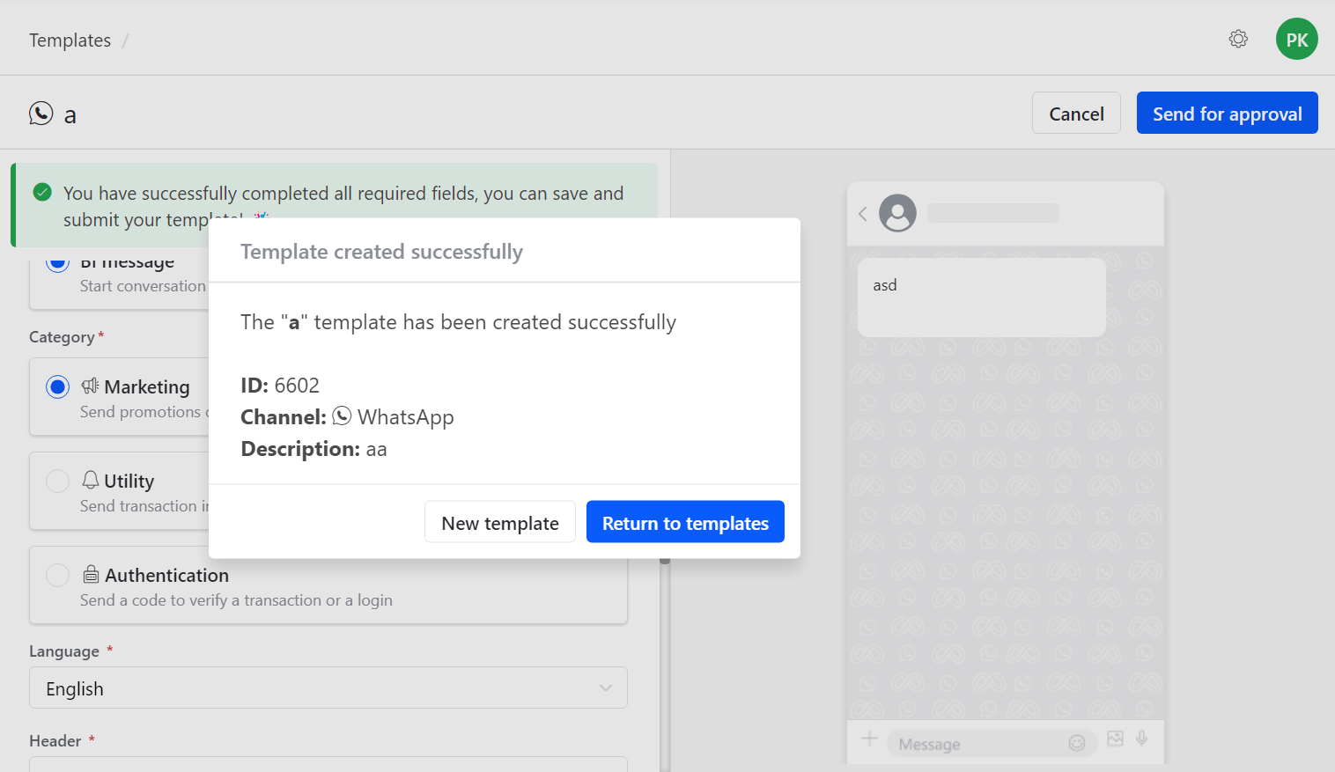Viewport: 1335px width, 772px height.
Task: Click the Category field label
Action: 62,337
